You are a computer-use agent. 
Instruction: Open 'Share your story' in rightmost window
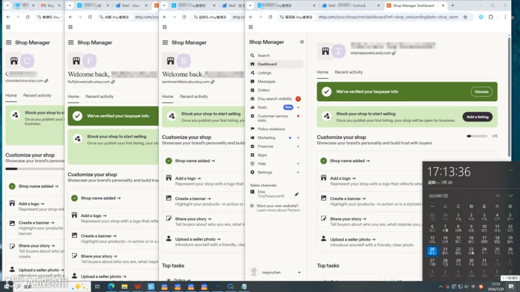pyautogui.click(x=348, y=219)
